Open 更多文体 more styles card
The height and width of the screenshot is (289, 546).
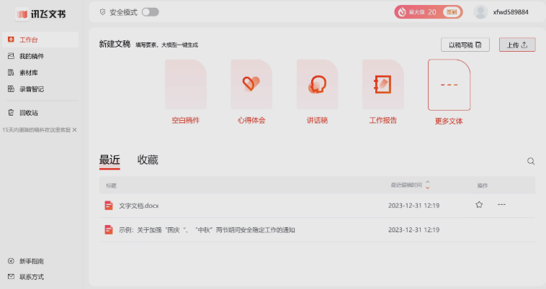tap(449, 85)
